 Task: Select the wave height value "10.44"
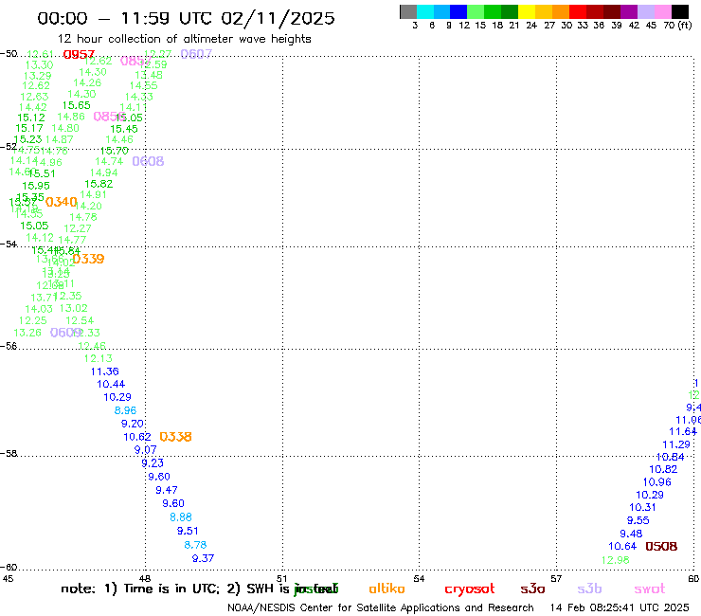(x=111, y=384)
